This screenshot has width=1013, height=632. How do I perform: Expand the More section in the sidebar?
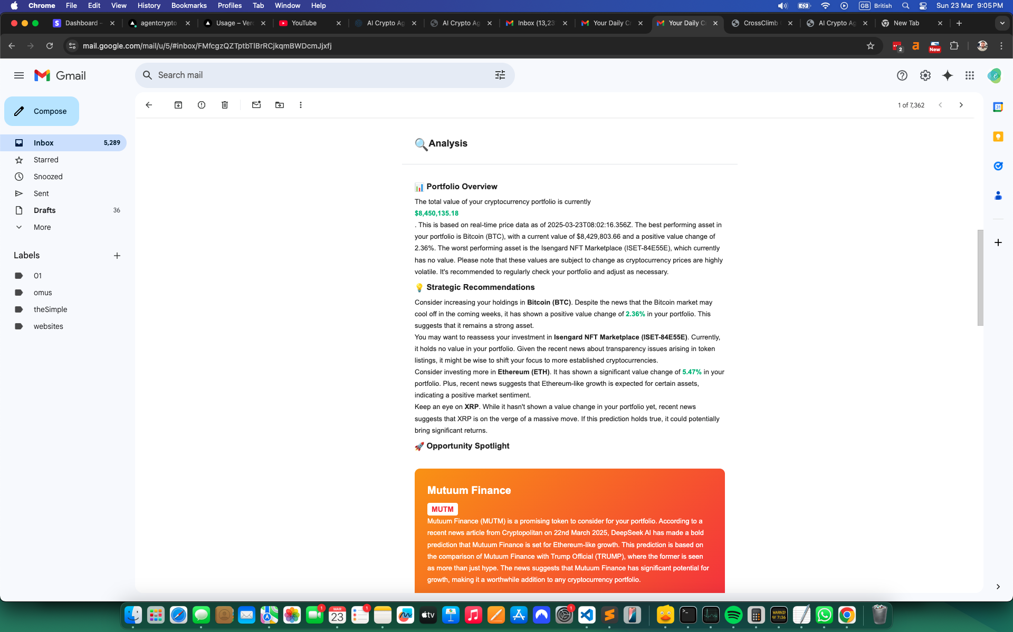point(42,227)
